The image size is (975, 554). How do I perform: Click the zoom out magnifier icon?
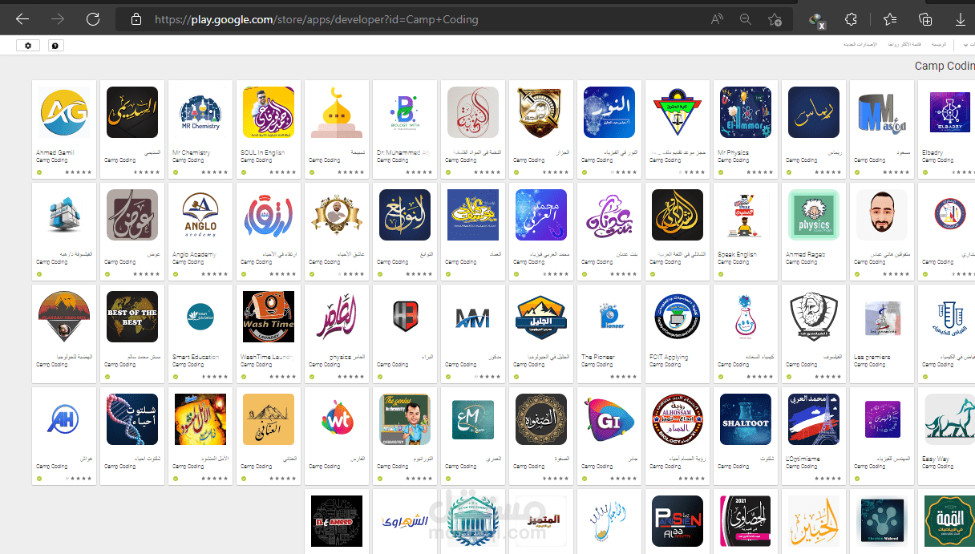(x=746, y=19)
